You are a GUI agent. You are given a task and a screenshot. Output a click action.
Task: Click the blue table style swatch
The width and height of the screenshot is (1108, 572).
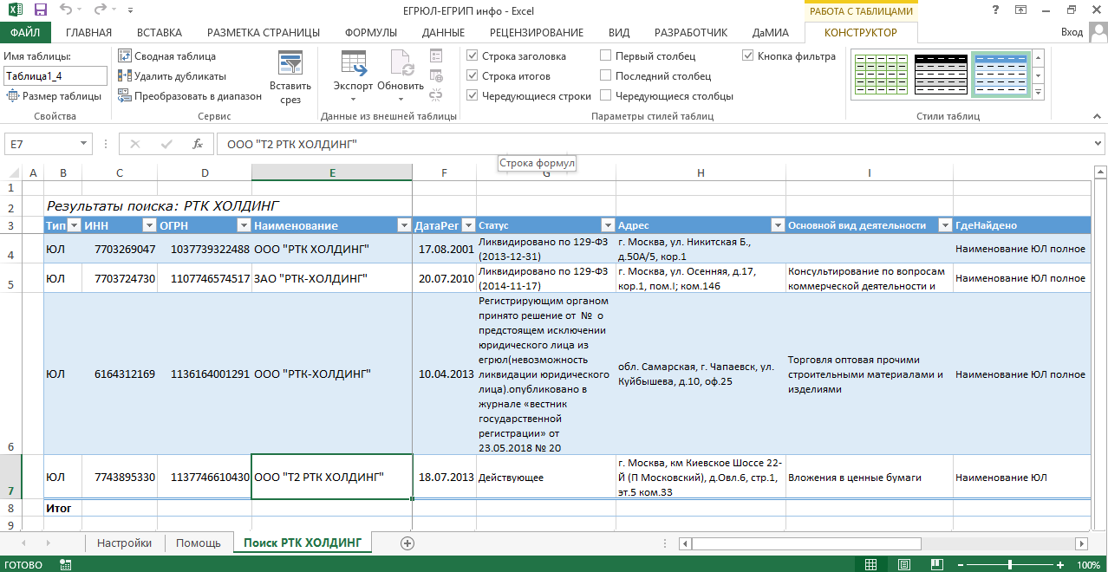[x=998, y=75]
